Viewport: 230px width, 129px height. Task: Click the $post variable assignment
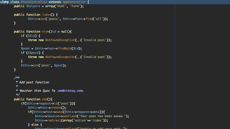click(25, 49)
